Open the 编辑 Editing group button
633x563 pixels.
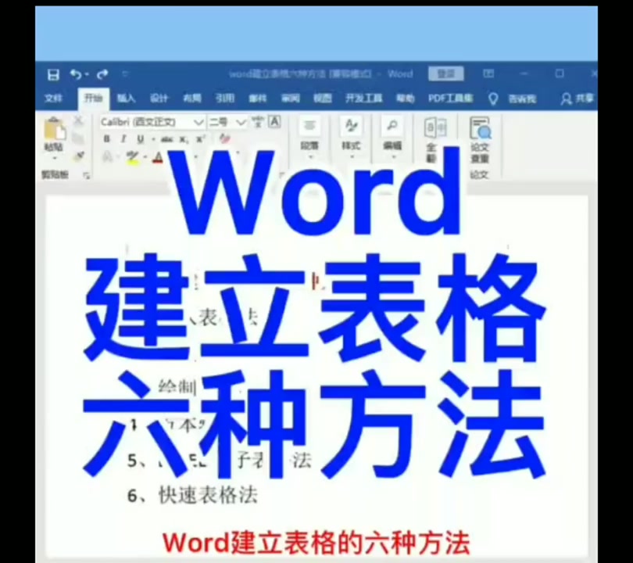[392, 137]
